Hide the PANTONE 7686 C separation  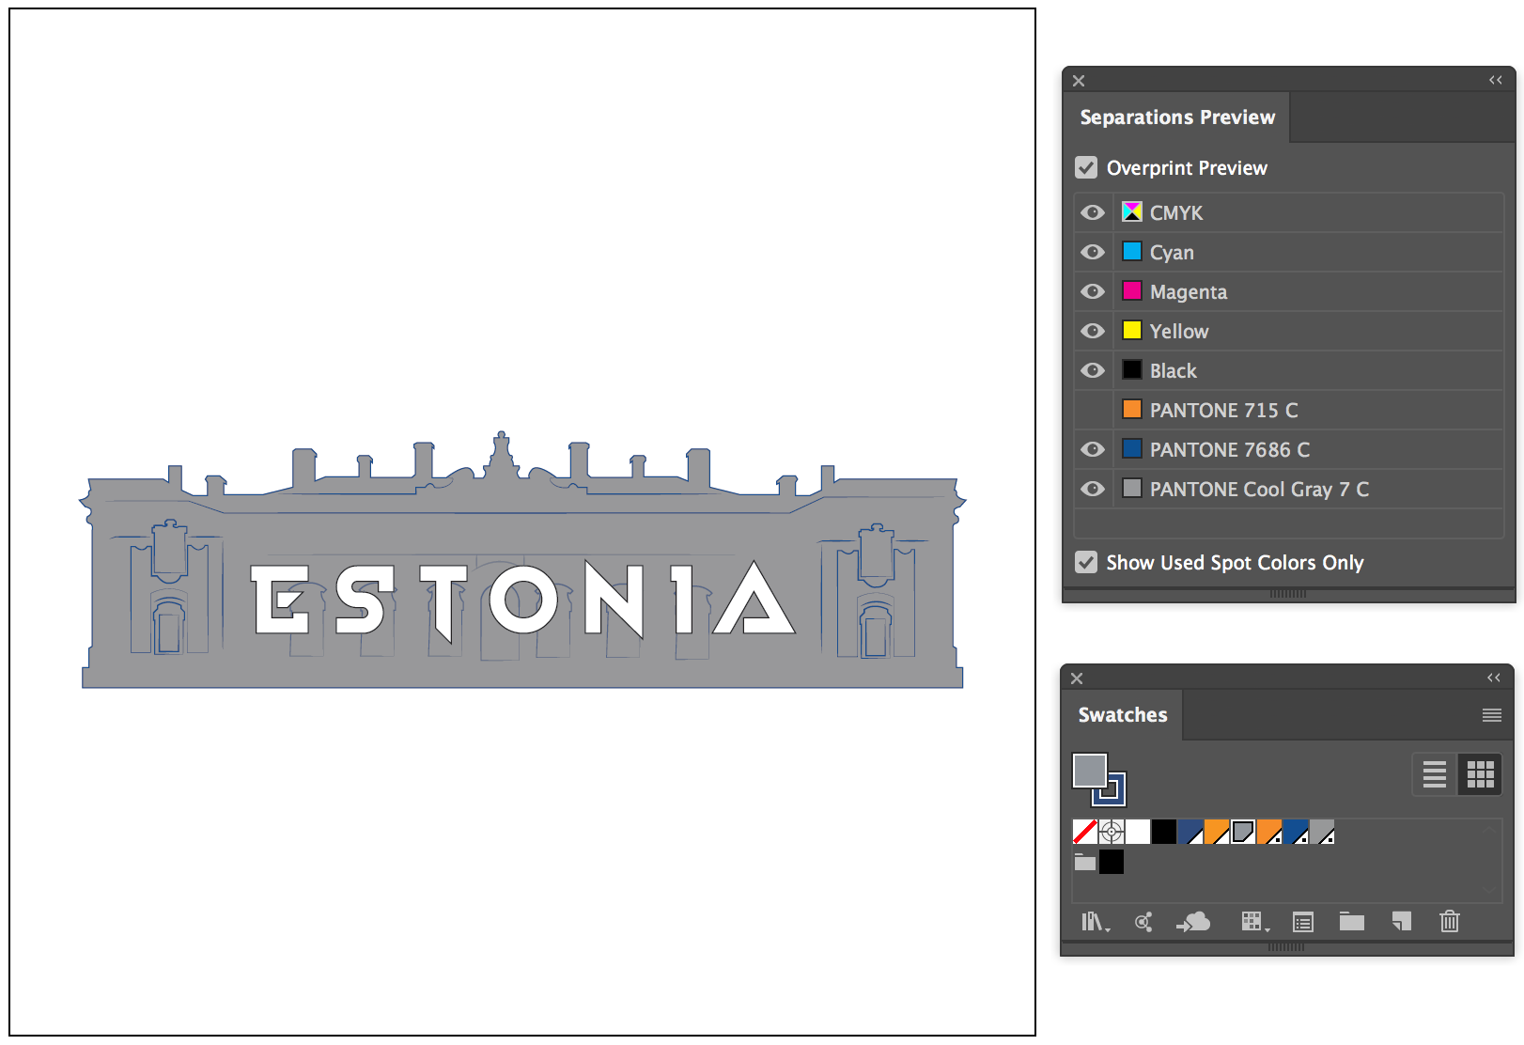coord(1093,450)
